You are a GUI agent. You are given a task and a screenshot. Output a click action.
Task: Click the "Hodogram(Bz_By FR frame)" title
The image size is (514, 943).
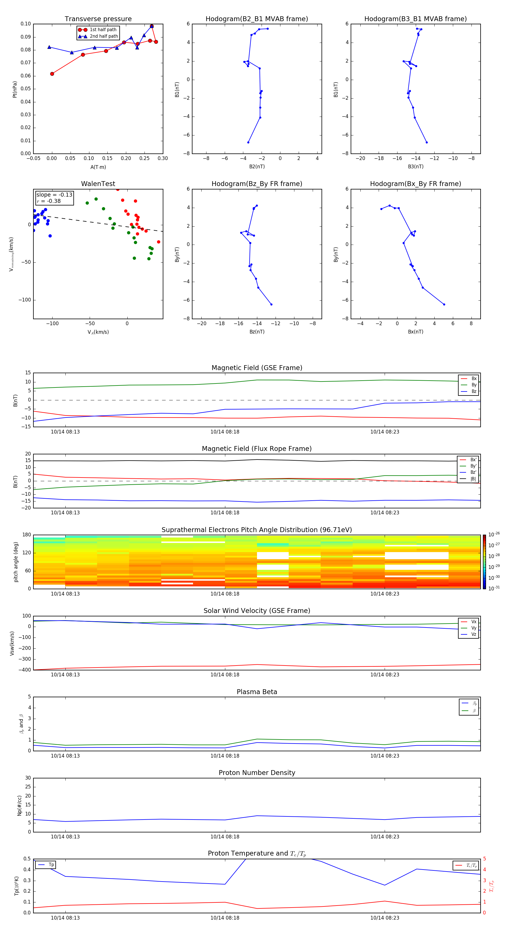click(x=256, y=184)
